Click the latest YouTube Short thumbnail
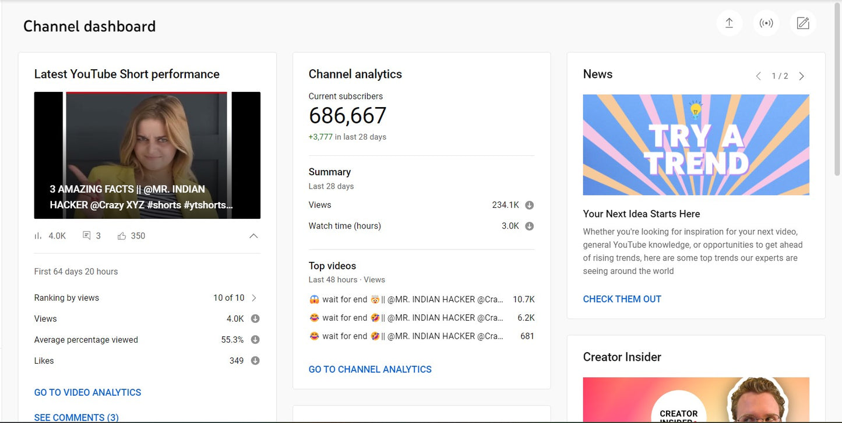This screenshot has height=423, width=842. (147, 155)
